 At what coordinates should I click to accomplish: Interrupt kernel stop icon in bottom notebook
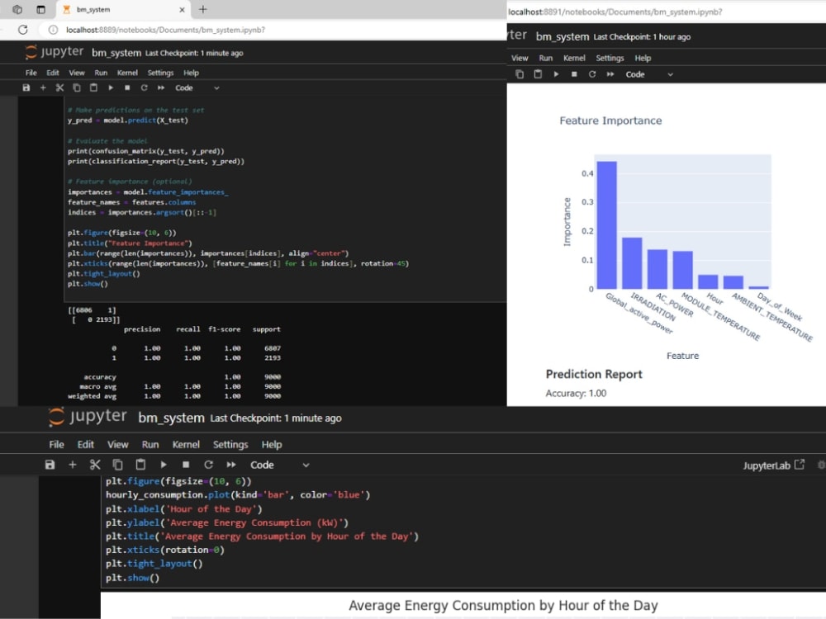pyautogui.click(x=186, y=465)
